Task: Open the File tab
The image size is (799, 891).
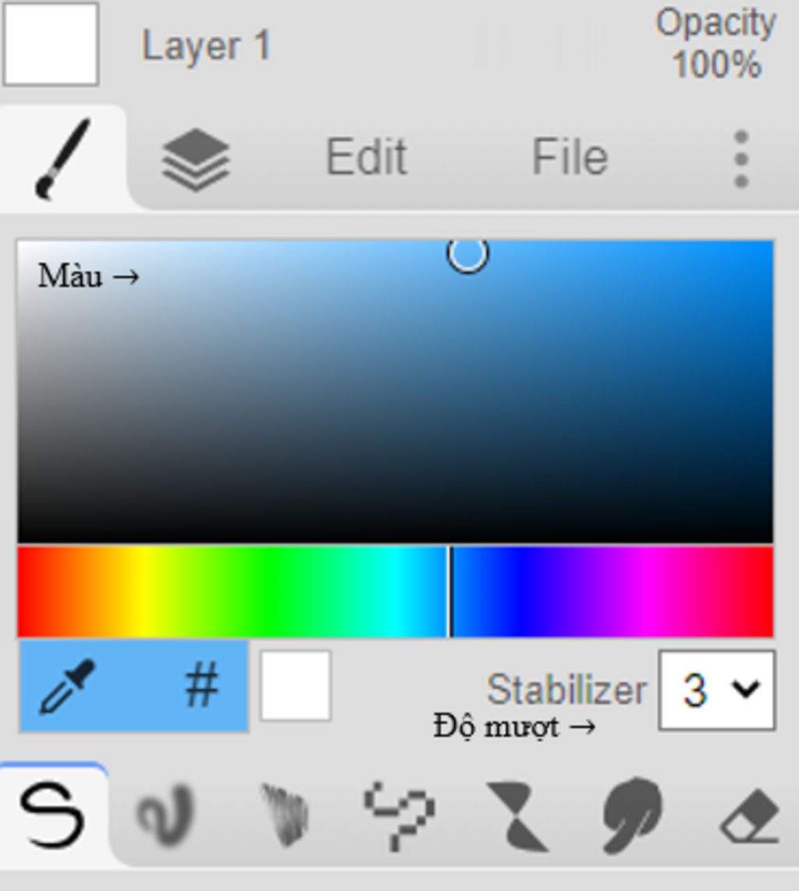Action: 570,158
